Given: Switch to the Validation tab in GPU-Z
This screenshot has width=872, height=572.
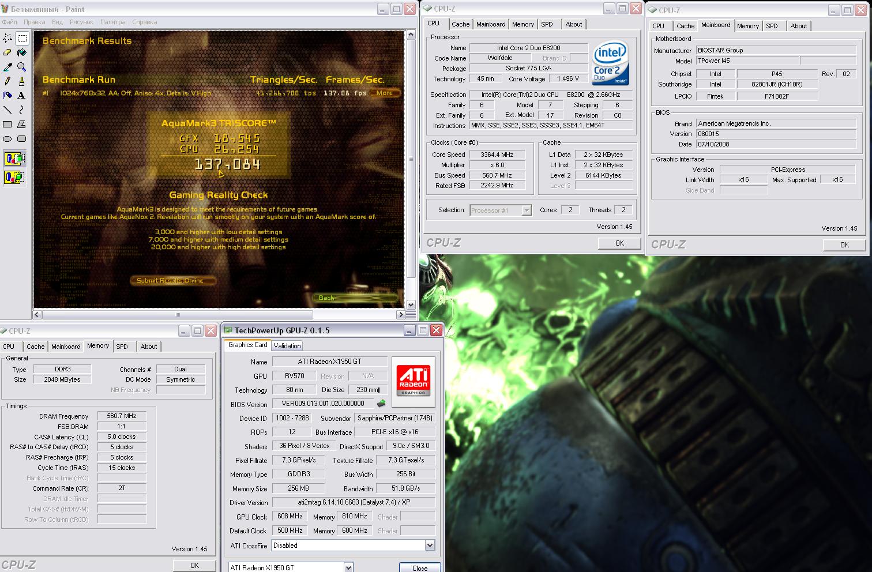Looking at the screenshot, I should (287, 345).
